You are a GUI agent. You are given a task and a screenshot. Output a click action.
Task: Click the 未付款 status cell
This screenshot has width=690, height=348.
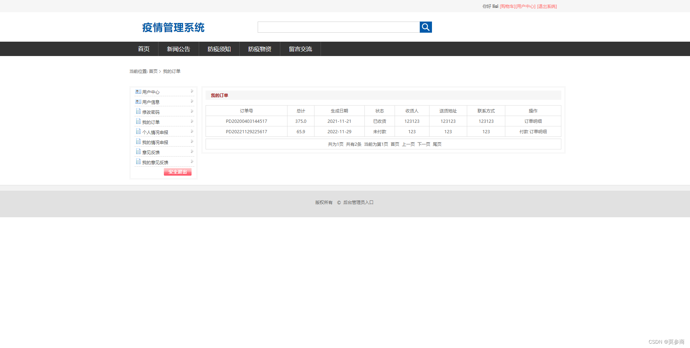pyautogui.click(x=379, y=132)
